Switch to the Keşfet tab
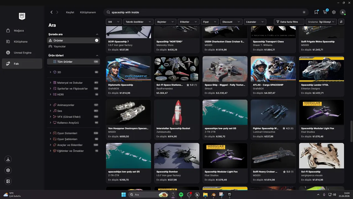This screenshot has width=353, height=199. tap(70, 12)
